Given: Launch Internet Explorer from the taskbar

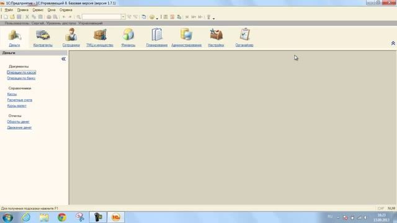Looking at the screenshot, I should (x=26, y=217).
